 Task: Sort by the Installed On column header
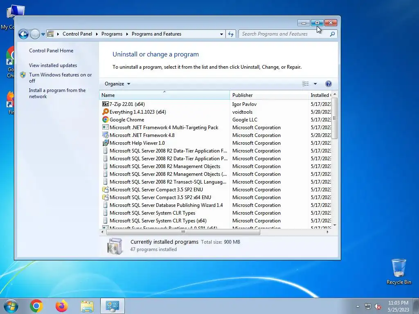320,95
